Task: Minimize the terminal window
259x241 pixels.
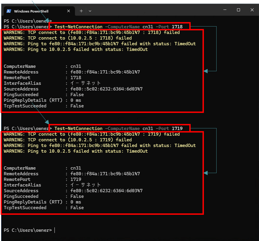Action: pyautogui.click(x=225, y=10)
